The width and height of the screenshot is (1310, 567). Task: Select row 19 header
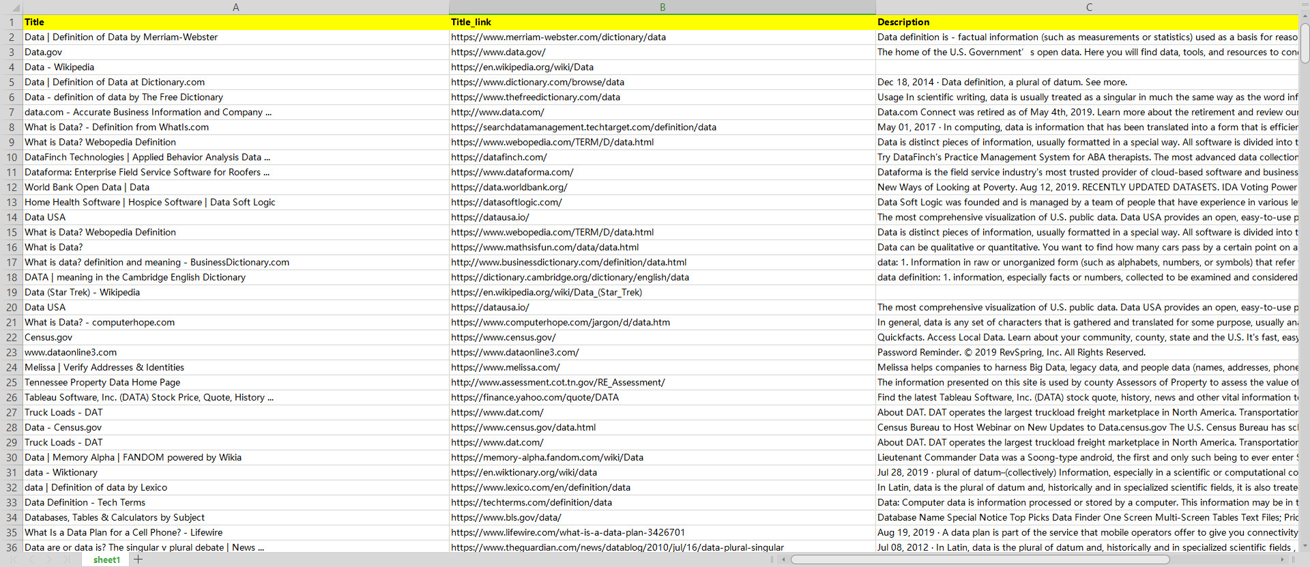coord(12,292)
